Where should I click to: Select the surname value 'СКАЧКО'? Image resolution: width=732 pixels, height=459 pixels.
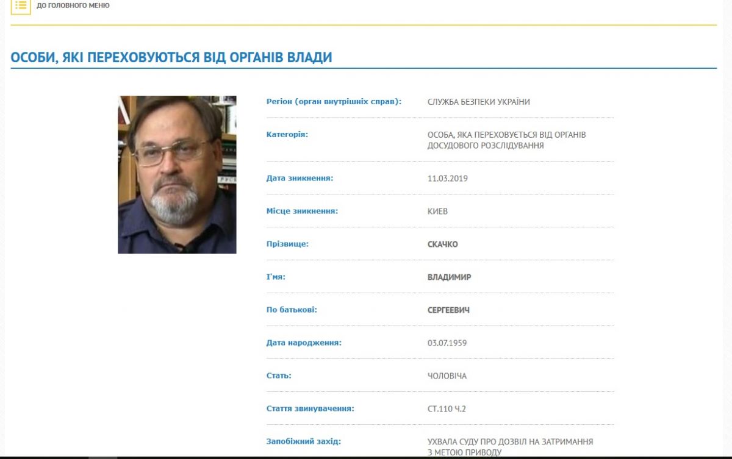point(442,244)
